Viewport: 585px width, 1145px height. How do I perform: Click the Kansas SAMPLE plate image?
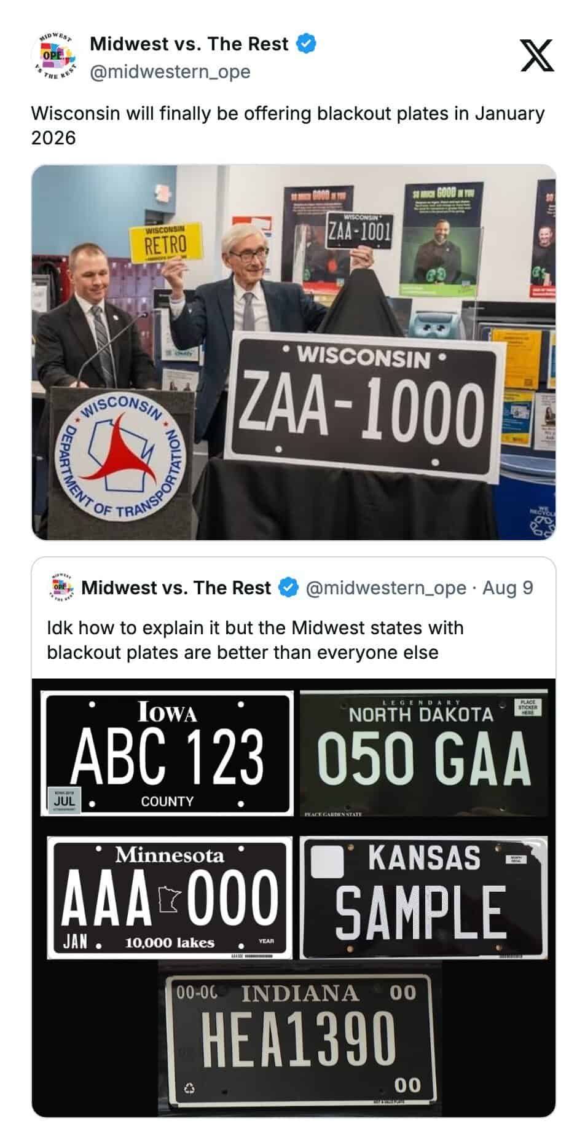[x=423, y=897]
